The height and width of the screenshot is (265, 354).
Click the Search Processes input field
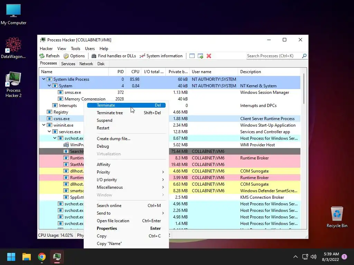tap(274, 56)
